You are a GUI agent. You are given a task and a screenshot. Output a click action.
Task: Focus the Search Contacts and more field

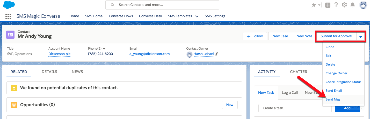tap(162, 5)
